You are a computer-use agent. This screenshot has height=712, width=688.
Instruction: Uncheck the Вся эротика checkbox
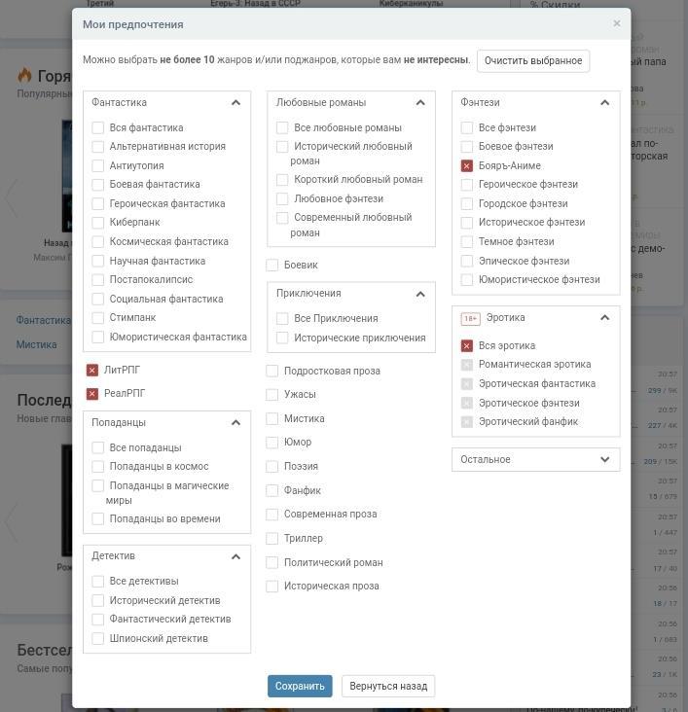click(x=467, y=345)
